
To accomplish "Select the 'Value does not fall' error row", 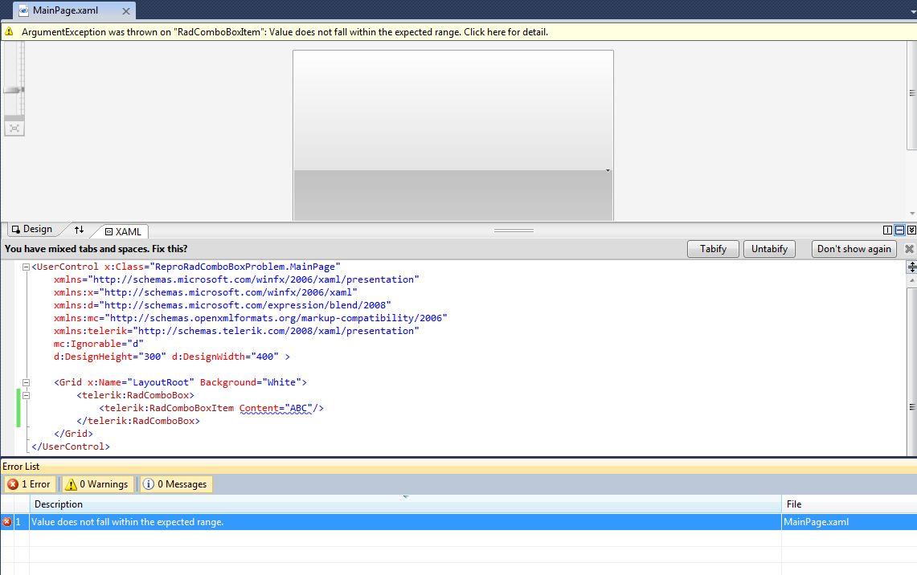I will click(x=458, y=522).
